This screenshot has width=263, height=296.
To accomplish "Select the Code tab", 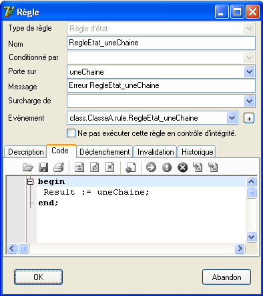I will click(61, 151).
